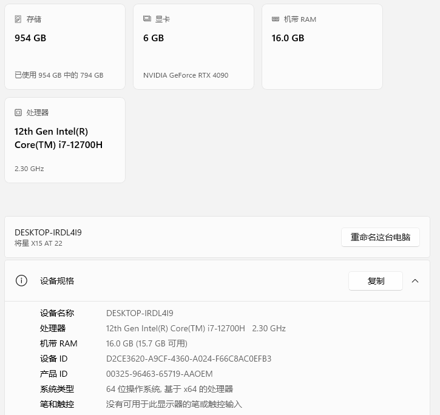This screenshot has height=415, width=440.
Task: Click the graphics card icon
Action: pos(147,19)
